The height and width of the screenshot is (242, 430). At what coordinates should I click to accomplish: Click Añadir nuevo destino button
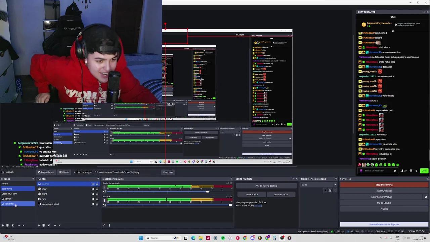point(266,186)
